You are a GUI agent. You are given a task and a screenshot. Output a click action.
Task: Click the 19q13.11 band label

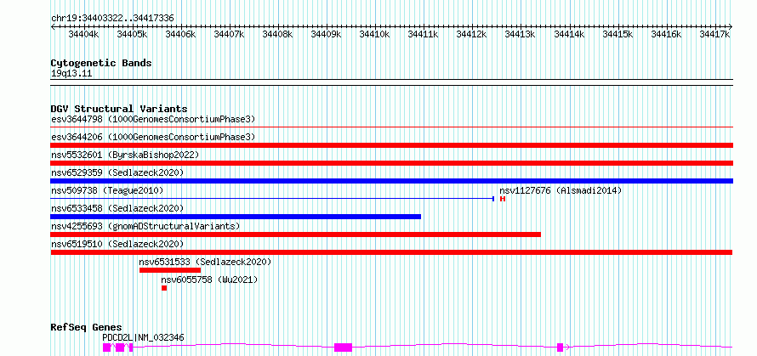coord(71,73)
